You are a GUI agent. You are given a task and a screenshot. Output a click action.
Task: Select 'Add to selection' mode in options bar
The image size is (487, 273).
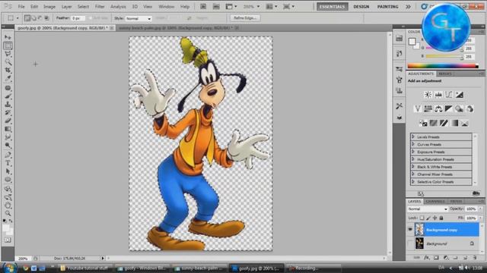[x=33, y=18]
